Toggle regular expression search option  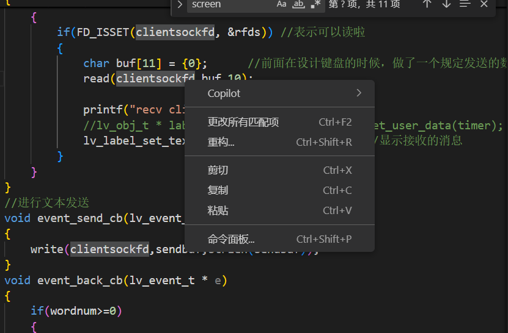coord(315,4)
